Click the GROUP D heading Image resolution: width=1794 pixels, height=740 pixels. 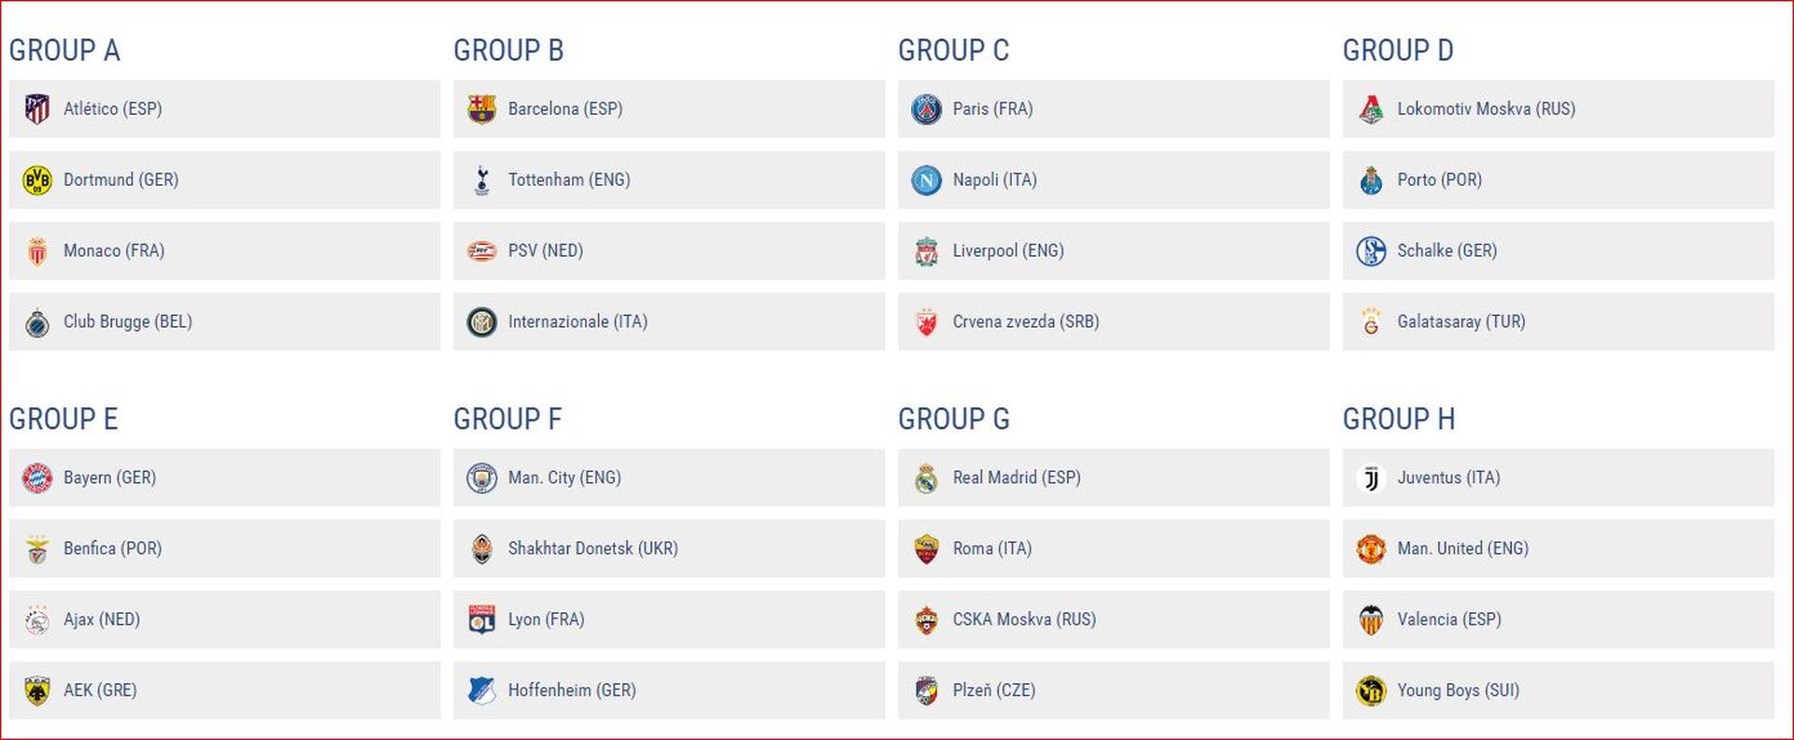[1398, 50]
